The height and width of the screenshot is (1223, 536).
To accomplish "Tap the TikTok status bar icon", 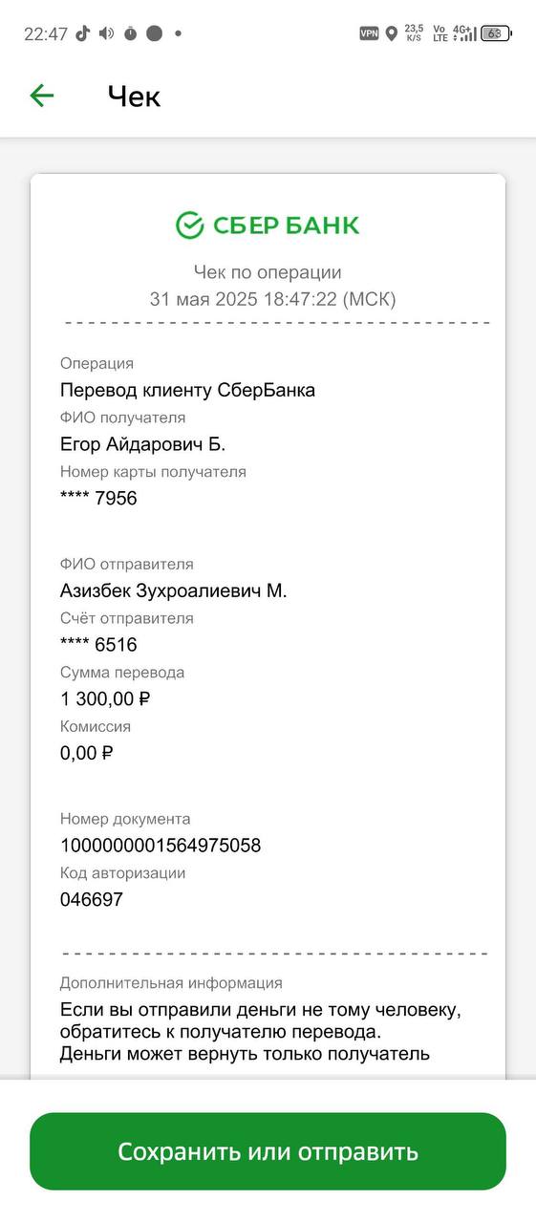I will pyautogui.click(x=83, y=33).
